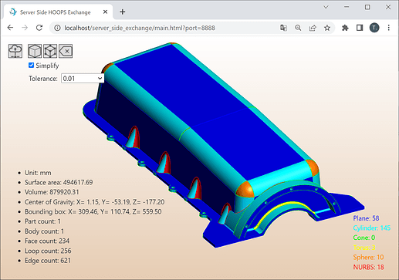Open the browser extensions puzzle icon
Image resolution: width=399 pixels, height=280 pixels.
click(345, 28)
